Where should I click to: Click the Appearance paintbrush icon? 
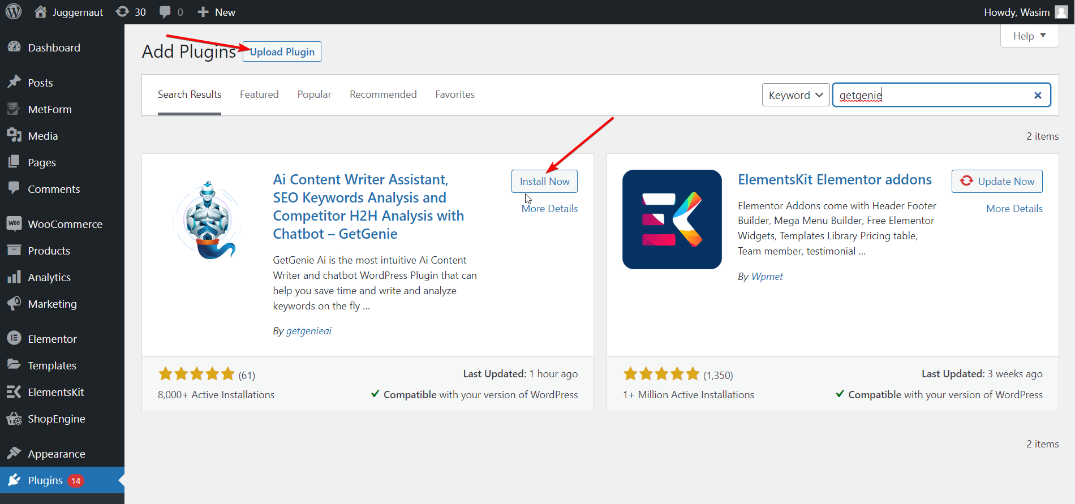14,453
